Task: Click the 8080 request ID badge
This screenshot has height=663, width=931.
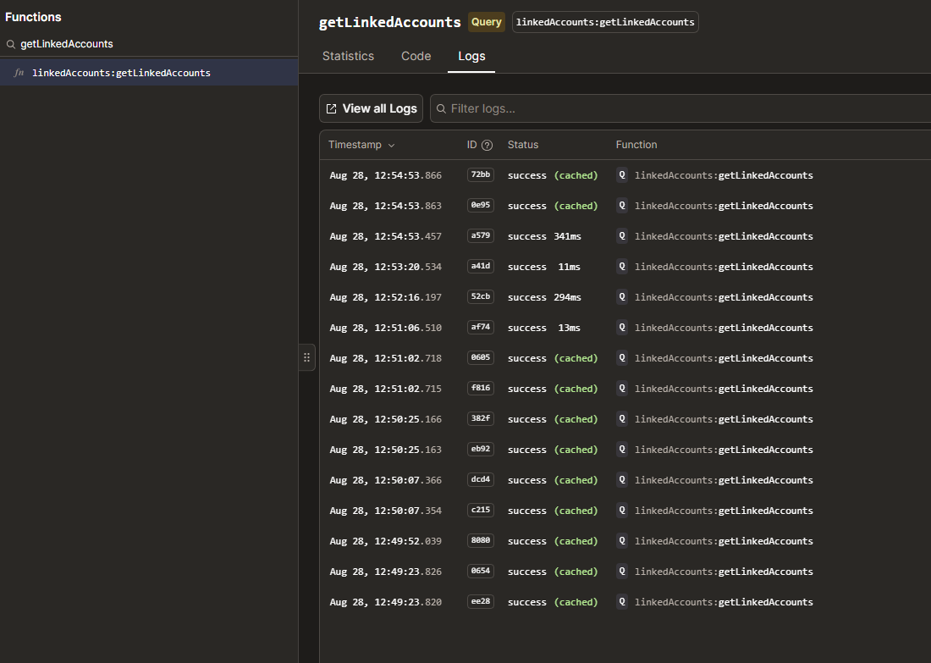Action: [x=481, y=540]
